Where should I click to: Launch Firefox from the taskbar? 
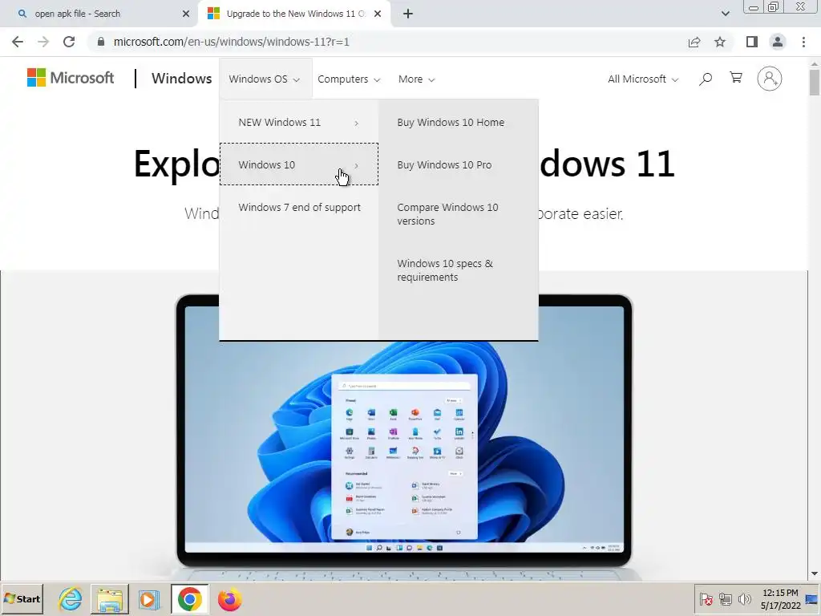click(229, 599)
